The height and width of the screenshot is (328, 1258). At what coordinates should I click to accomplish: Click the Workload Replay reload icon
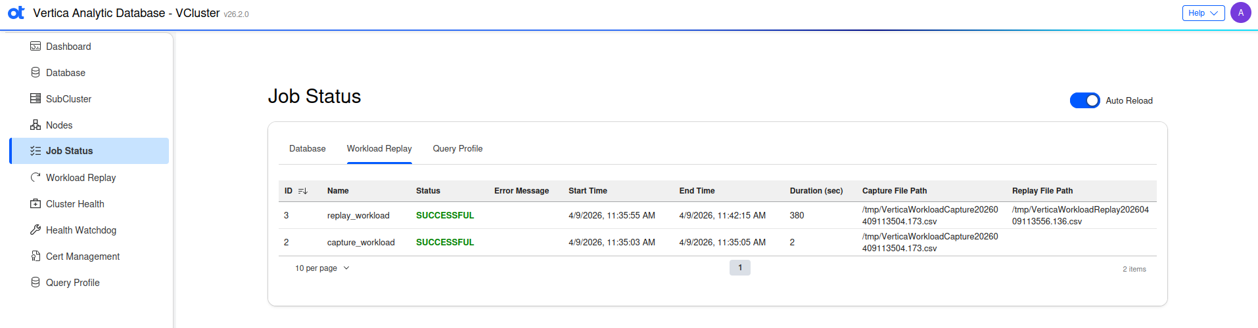tap(35, 177)
